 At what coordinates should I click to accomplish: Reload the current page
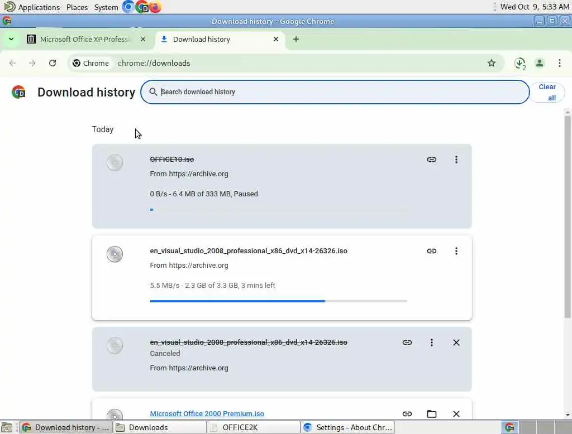pos(53,63)
